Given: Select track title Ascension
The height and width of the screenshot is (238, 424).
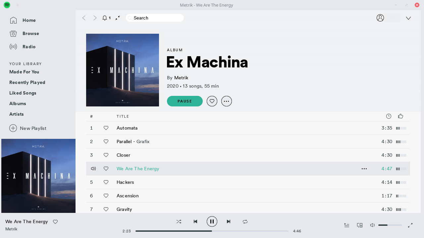Looking at the screenshot, I should [x=128, y=196].
